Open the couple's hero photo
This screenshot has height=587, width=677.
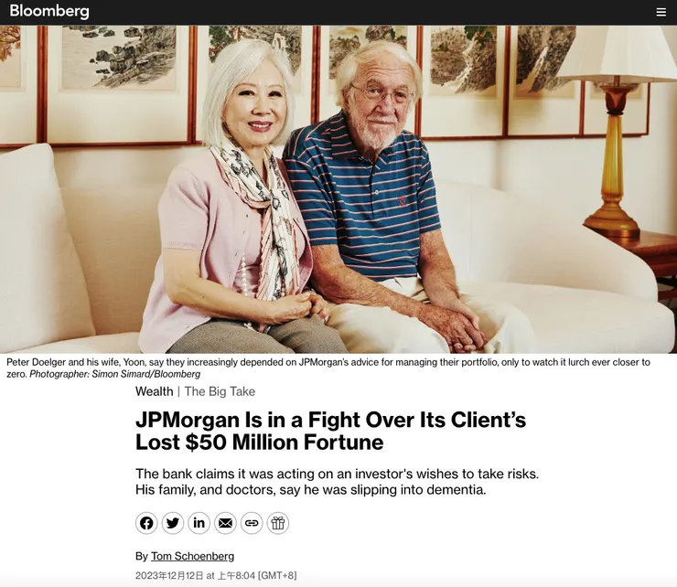tap(338, 189)
